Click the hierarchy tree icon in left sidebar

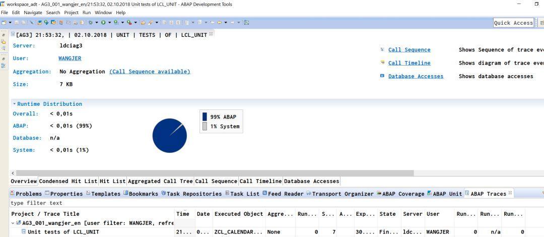[x=4, y=66]
